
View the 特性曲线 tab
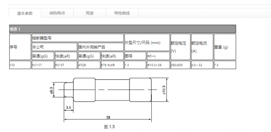click(122, 13)
